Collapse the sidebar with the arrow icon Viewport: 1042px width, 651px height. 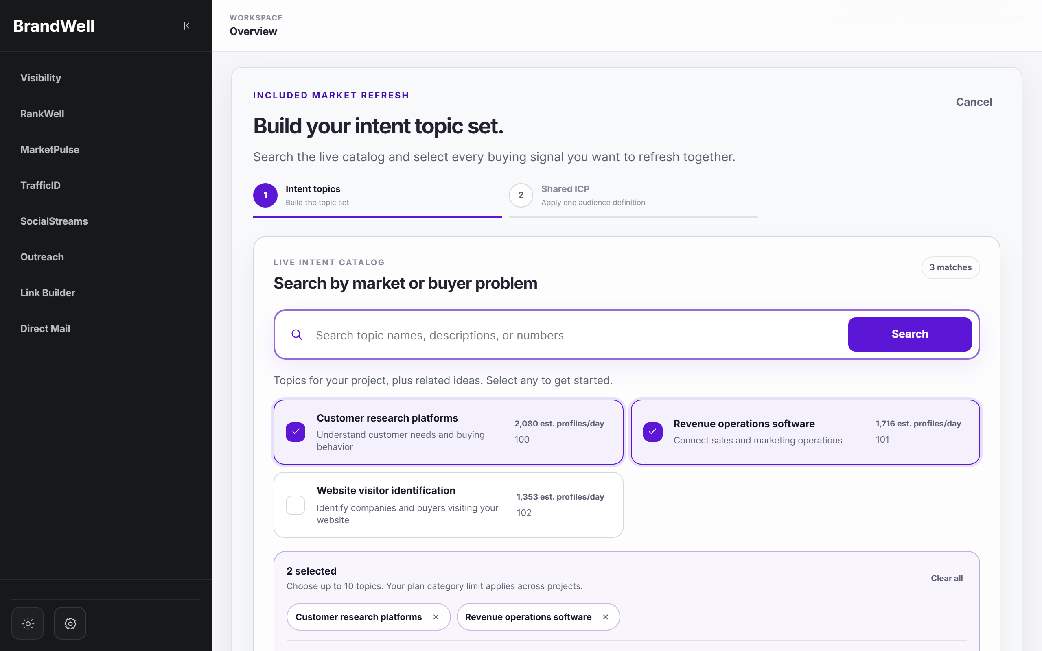coord(186,26)
